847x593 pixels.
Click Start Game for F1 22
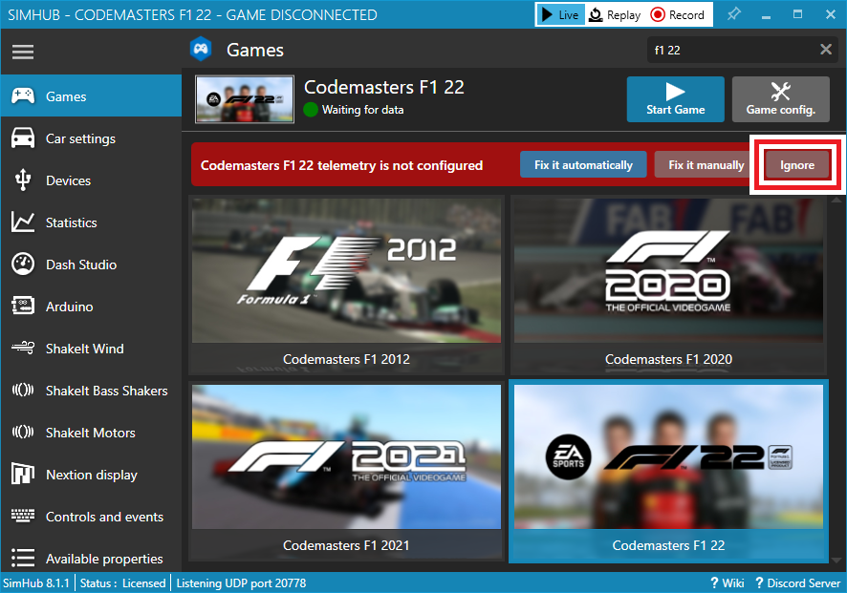click(675, 98)
